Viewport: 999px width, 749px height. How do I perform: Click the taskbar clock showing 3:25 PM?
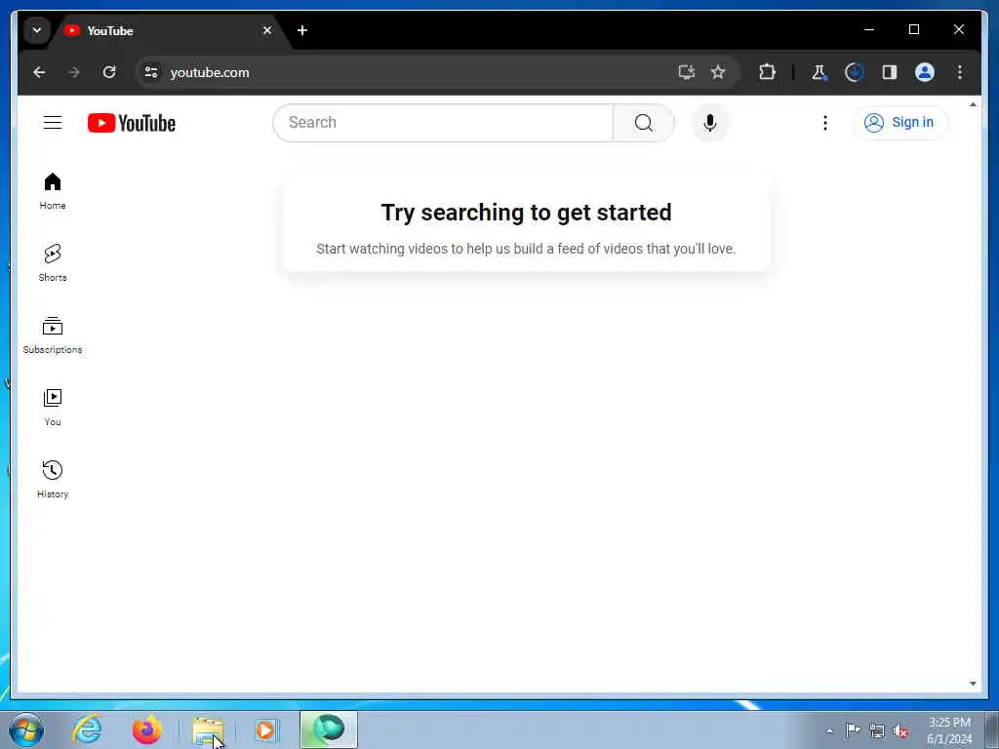(949, 730)
